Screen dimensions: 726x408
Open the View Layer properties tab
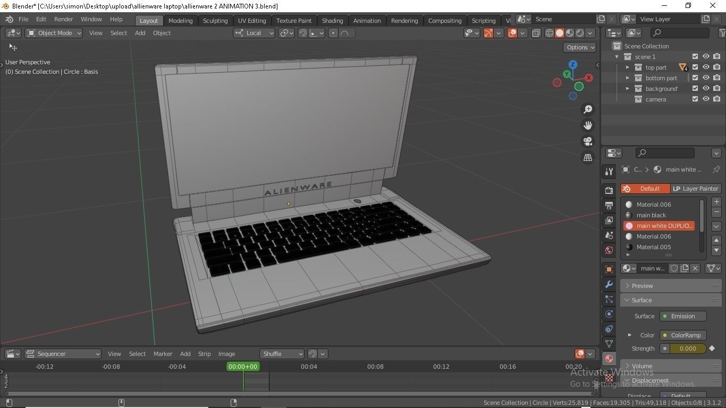tap(609, 220)
